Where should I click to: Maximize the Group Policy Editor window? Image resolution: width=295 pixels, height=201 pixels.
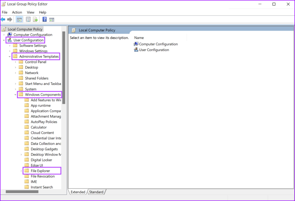pyautogui.click(x=274, y=4)
